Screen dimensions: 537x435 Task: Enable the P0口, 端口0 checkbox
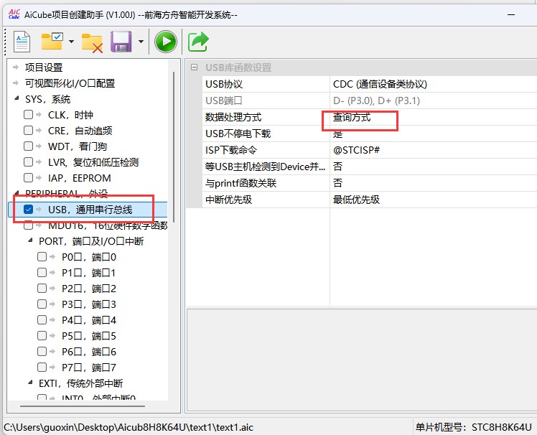42,256
